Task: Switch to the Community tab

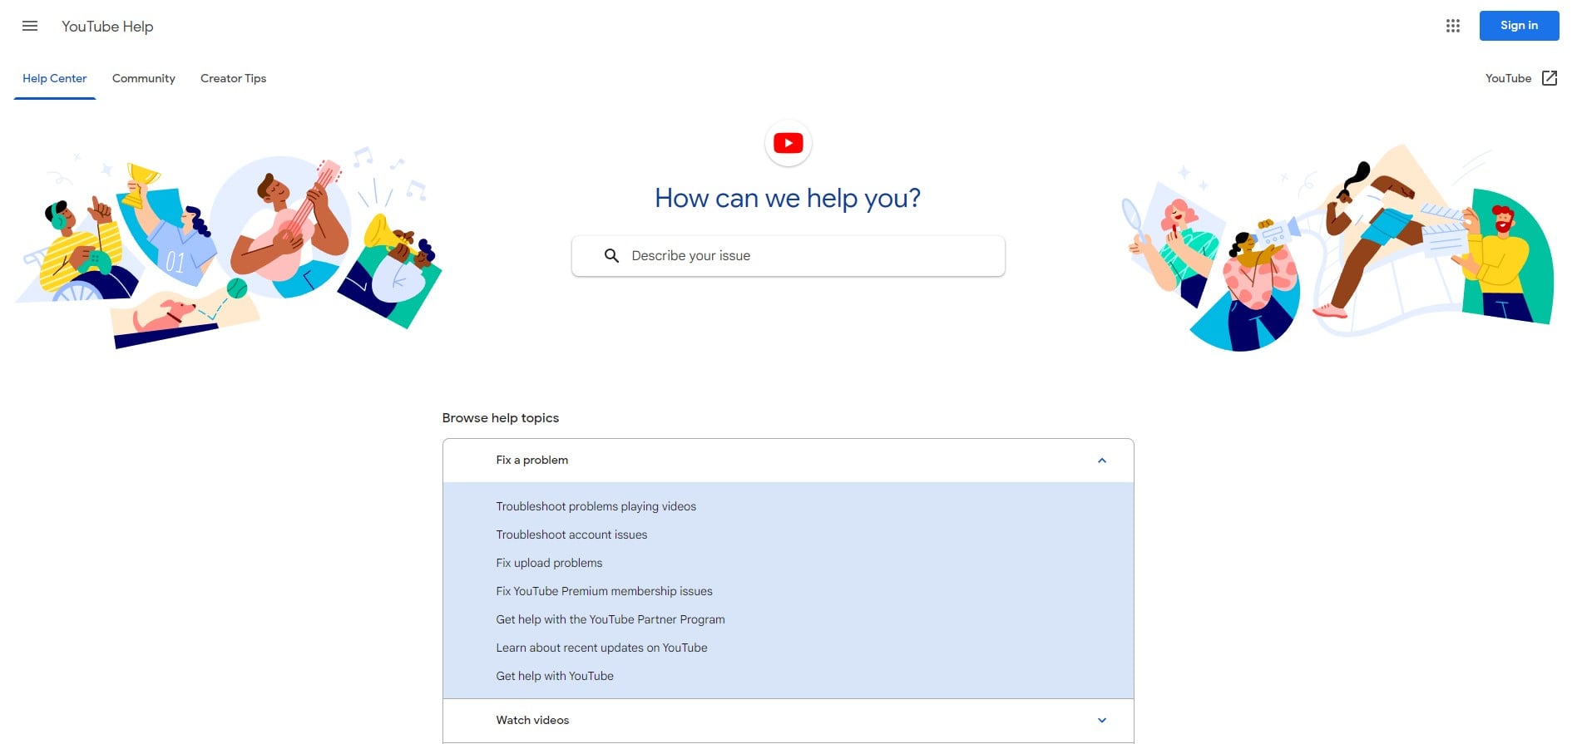Action: tap(144, 79)
